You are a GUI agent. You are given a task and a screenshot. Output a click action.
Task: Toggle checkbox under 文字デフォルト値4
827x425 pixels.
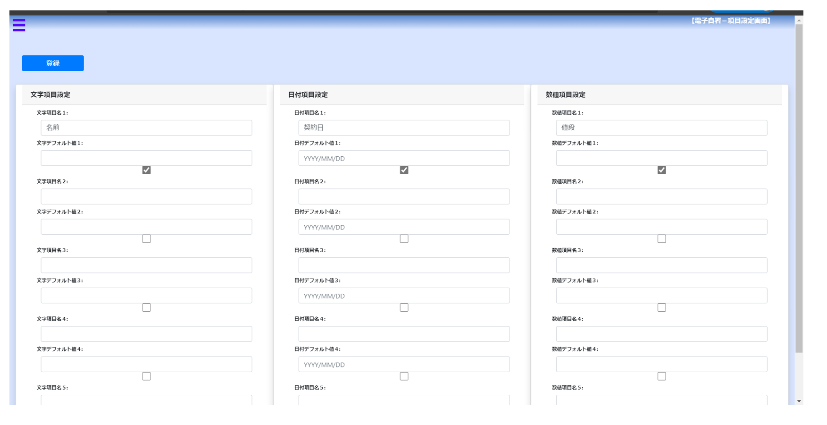(x=147, y=376)
